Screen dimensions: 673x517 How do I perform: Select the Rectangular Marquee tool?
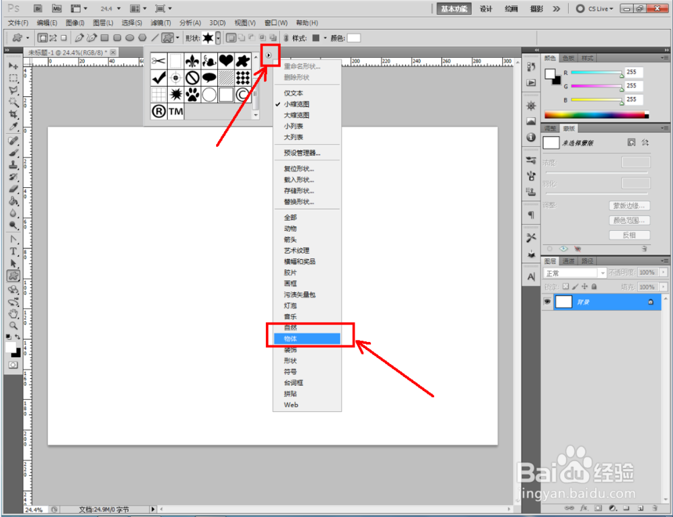13,77
